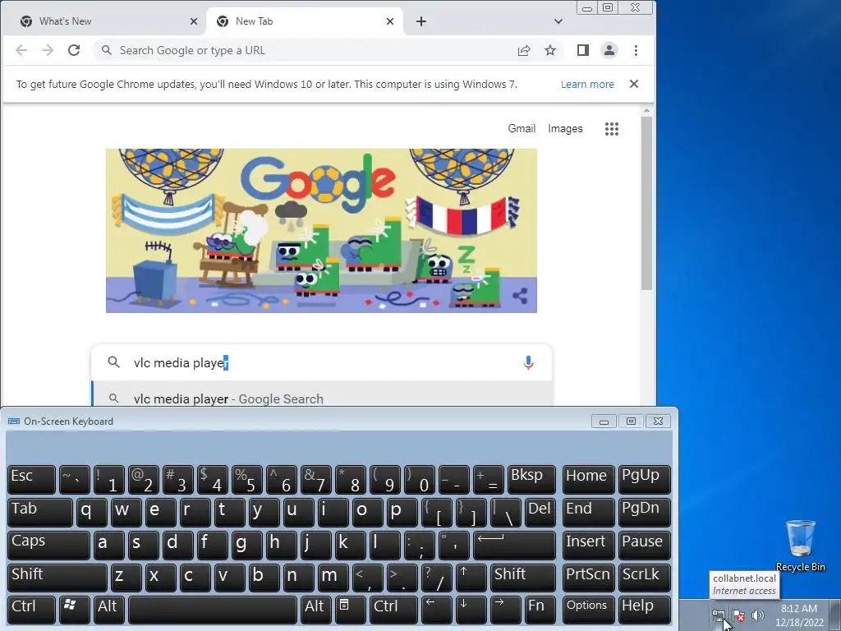This screenshot has height=631, width=841.
Task: Select the Recycle Bin desktop icon
Action: [800, 546]
